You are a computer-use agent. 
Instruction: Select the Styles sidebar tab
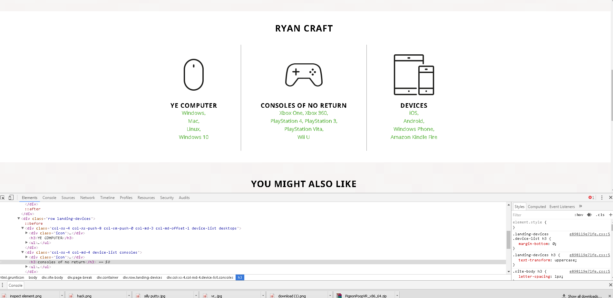(x=519, y=207)
